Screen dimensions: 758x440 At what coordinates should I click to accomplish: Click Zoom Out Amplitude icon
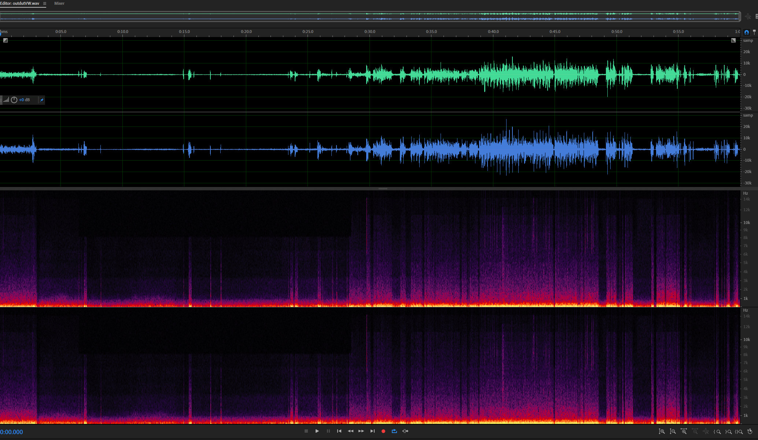[673, 432]
